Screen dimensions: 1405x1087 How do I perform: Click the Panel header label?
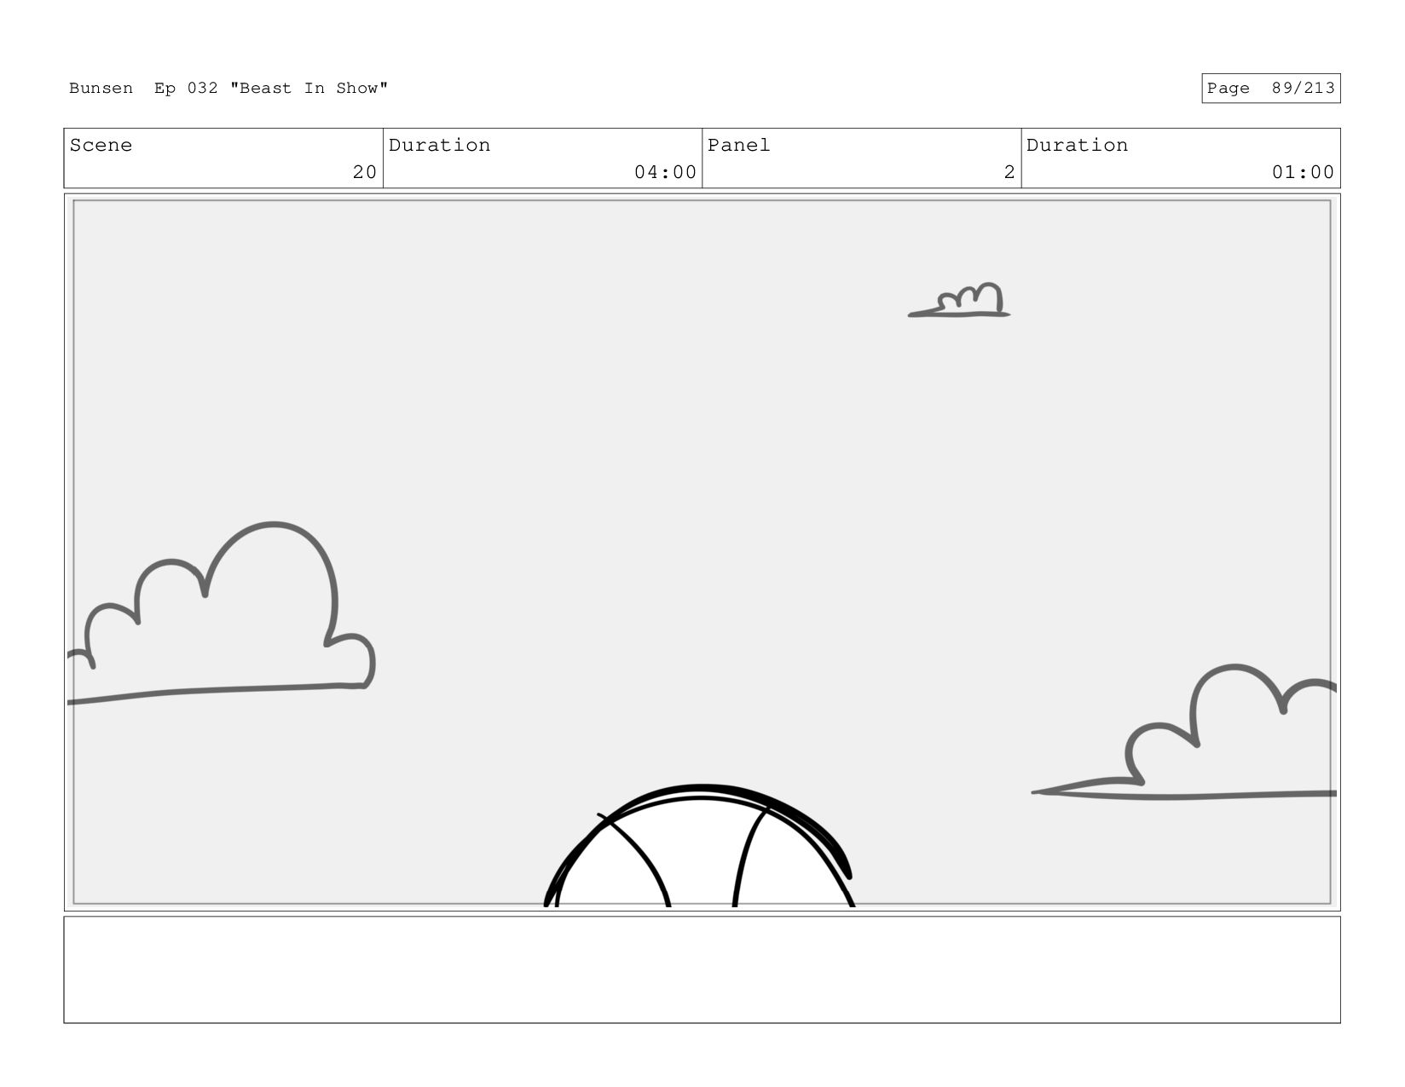point(738,146)
